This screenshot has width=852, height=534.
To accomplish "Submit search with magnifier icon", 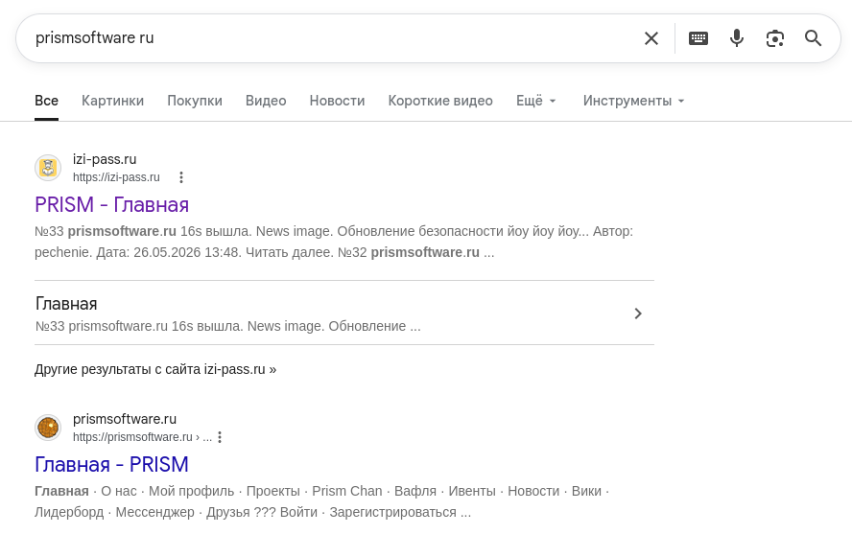I will [813, 38].
